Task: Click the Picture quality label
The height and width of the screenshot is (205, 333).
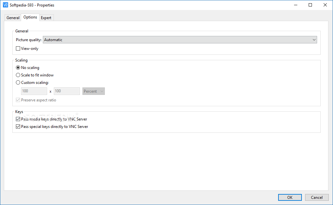Action: click(x=29, y=40)
